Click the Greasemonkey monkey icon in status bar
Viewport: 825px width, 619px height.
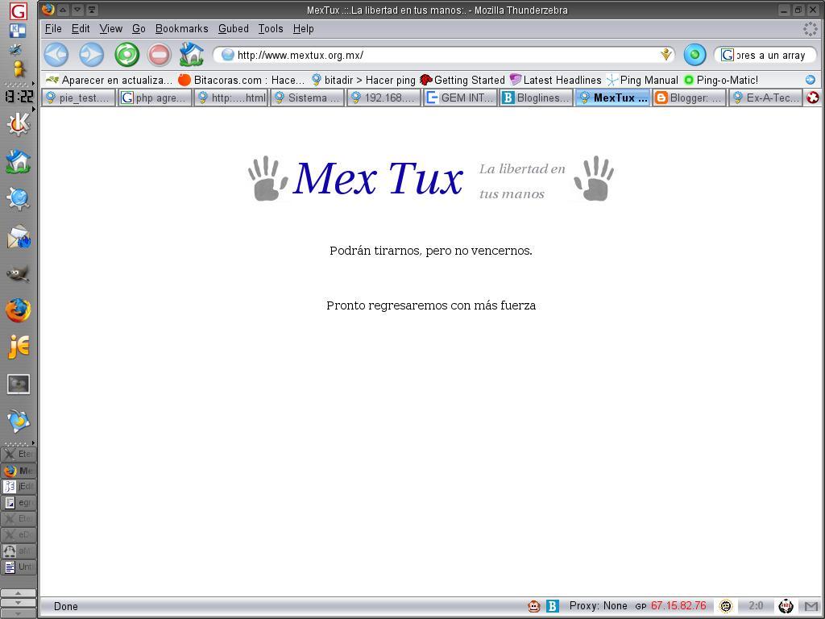click(533, 606)
